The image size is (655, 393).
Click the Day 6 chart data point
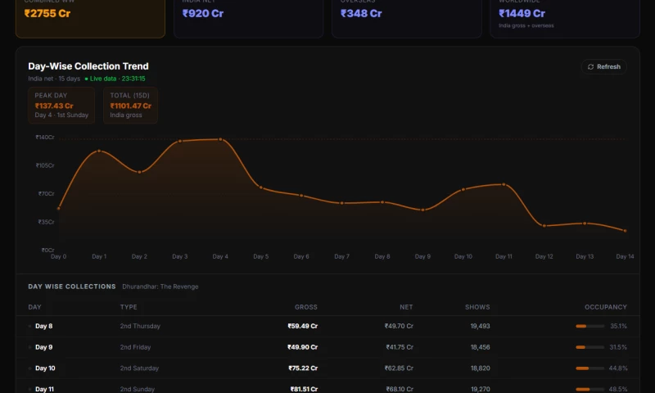click(x=301, y=196)
